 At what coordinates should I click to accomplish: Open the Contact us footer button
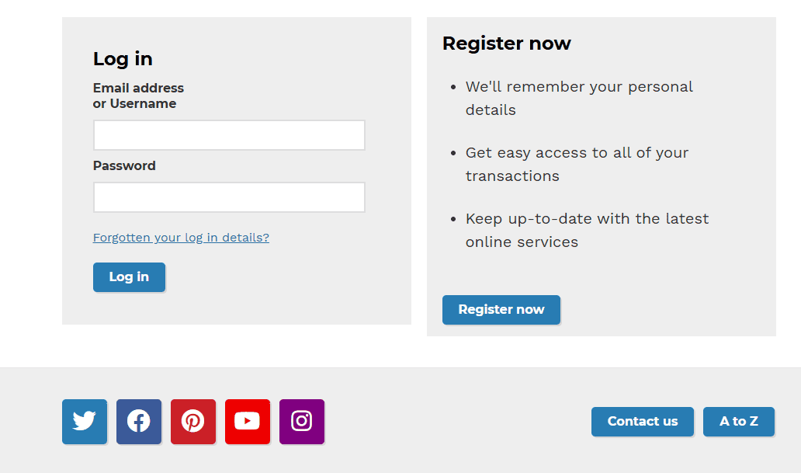pos(643,422)
